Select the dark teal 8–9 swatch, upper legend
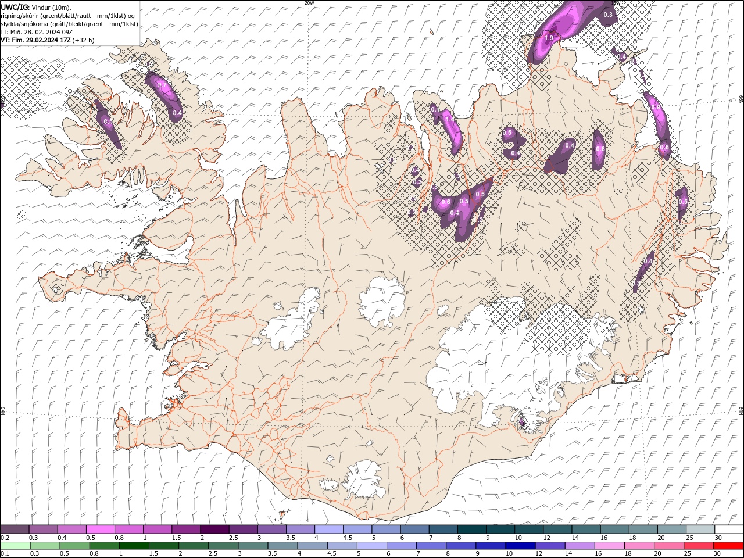 [x=472, y=530]
